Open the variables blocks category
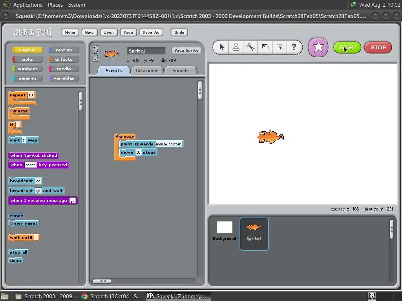 pos(64,78)
